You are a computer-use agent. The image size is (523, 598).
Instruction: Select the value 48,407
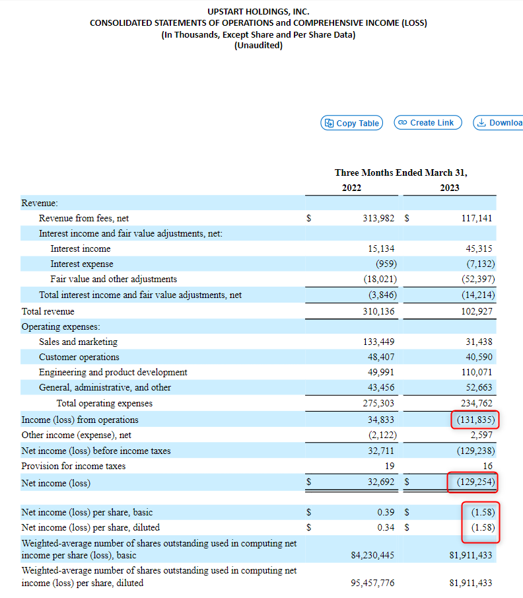[381, 357]
